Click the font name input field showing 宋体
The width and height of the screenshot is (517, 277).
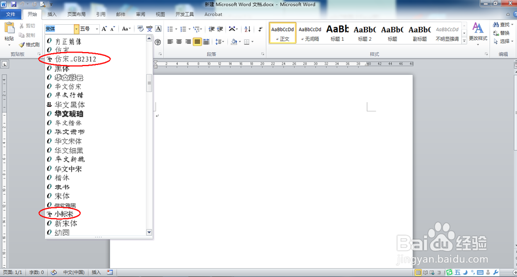59,29
